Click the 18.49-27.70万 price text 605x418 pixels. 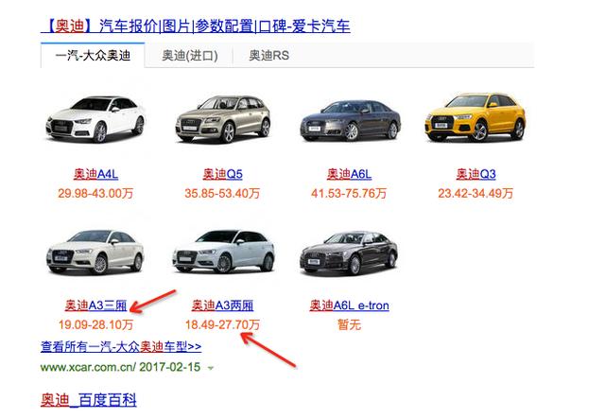[222, 324]
